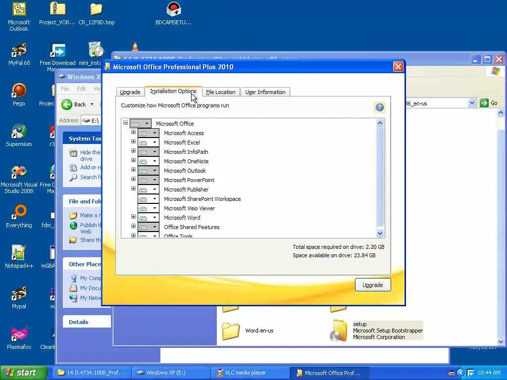
Task: Click the green Back arrow in Explorer
Action: (x=67, y=104)
